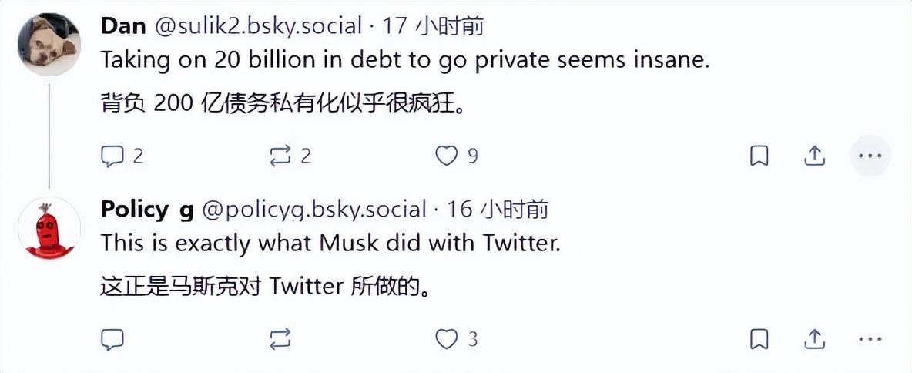The height and width of the screenshot is (373, 912).
Task: Repost Policy g's Twitter comment
Action: coord(280,339)
